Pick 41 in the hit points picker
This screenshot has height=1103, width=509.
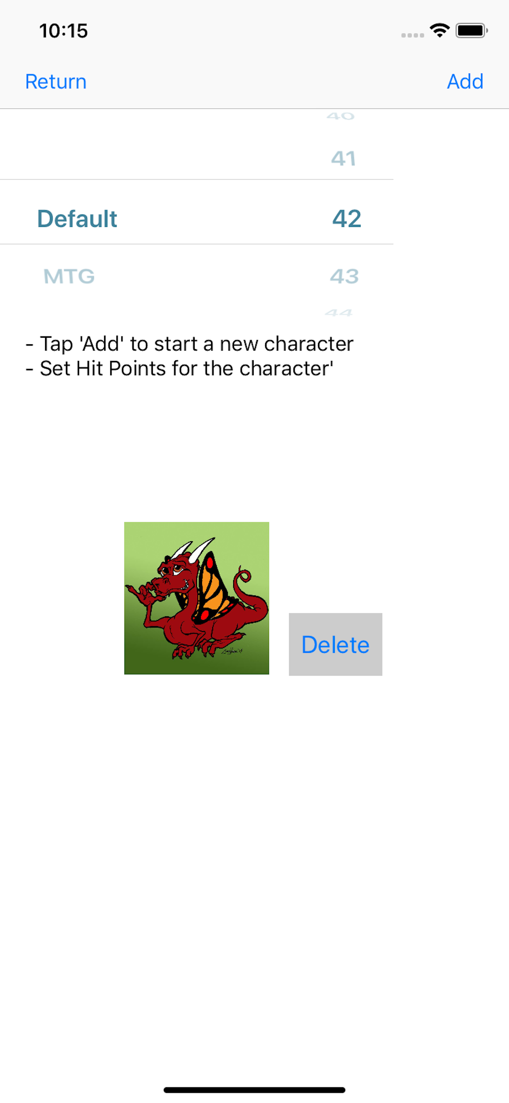click(343, 158)
